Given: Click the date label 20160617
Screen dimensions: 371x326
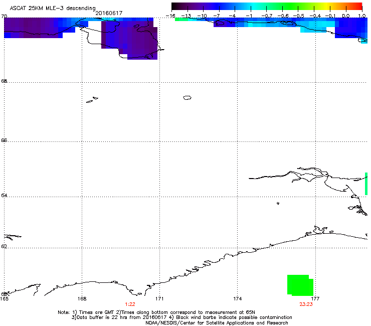Looking at the screenshot, I should coord(109,13).
